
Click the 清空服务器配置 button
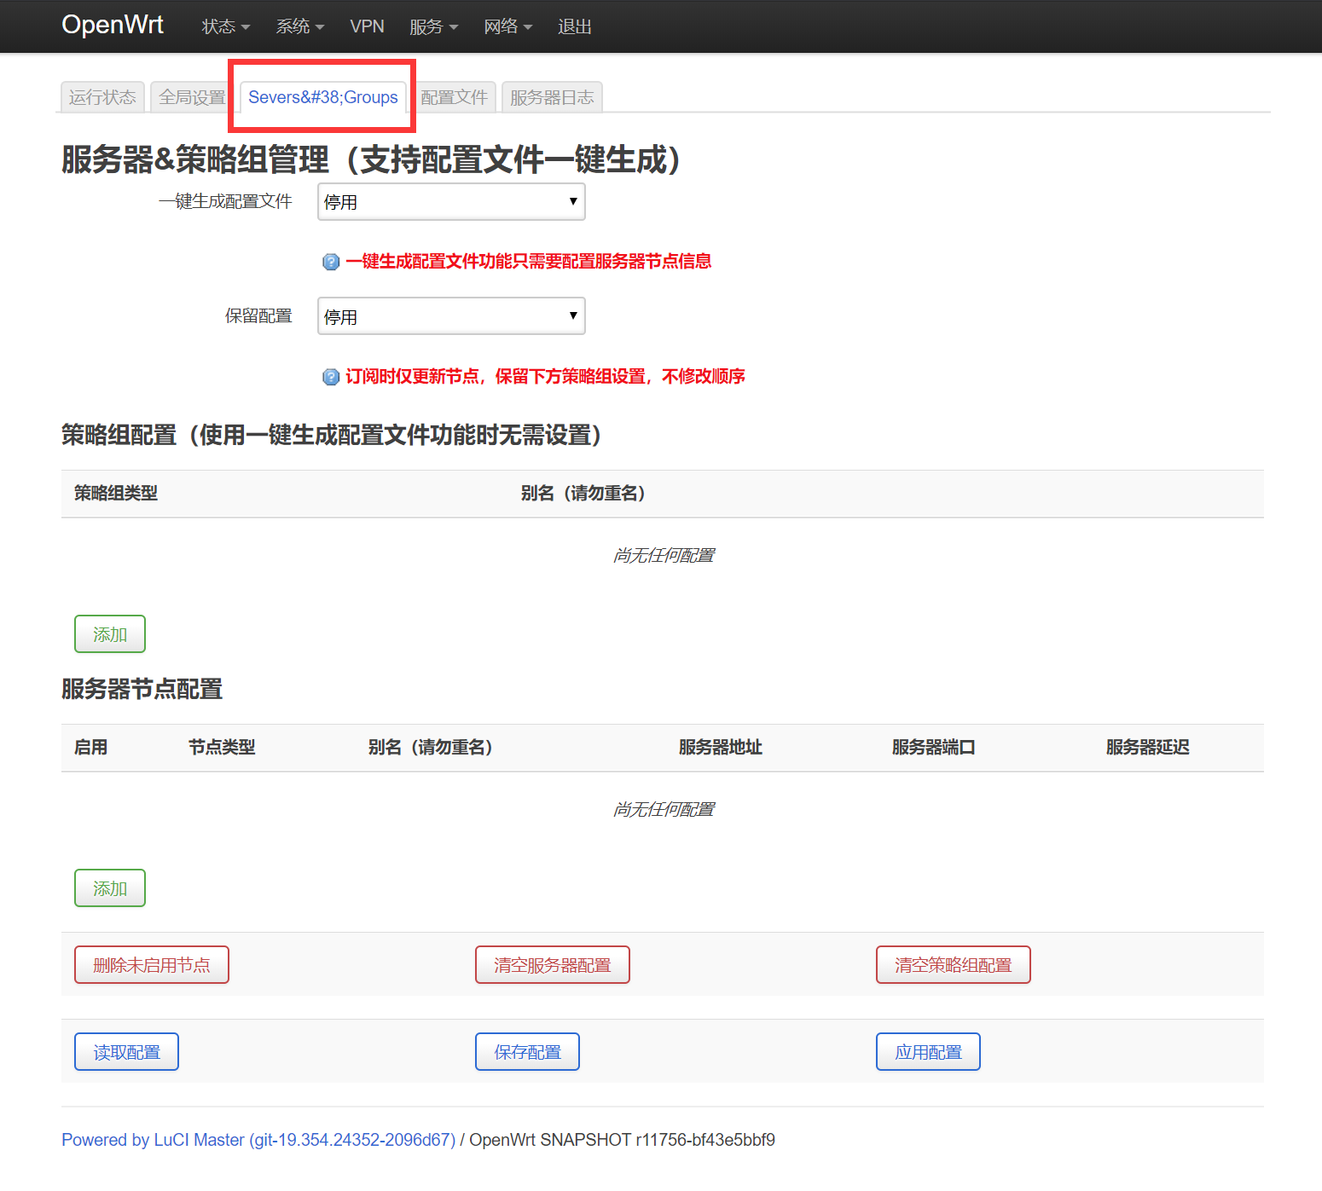pyautogui.click(x=553, y=965)
